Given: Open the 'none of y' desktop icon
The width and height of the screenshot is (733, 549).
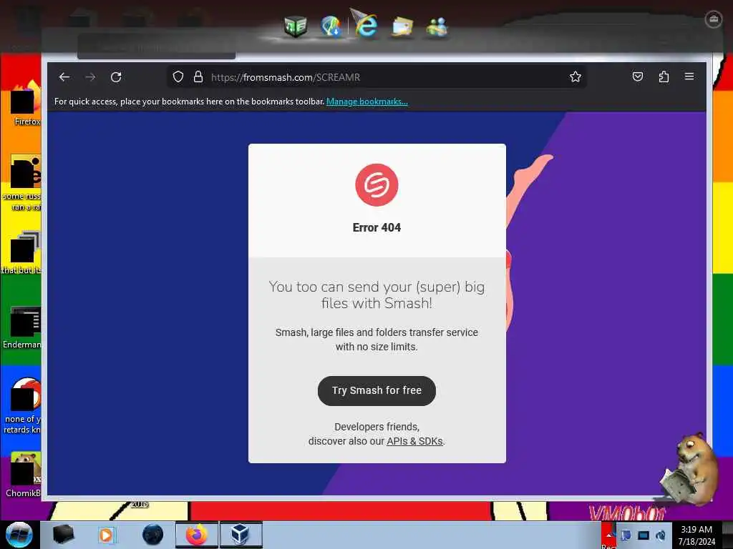Looking at the screenshot, I should (22, 406).
